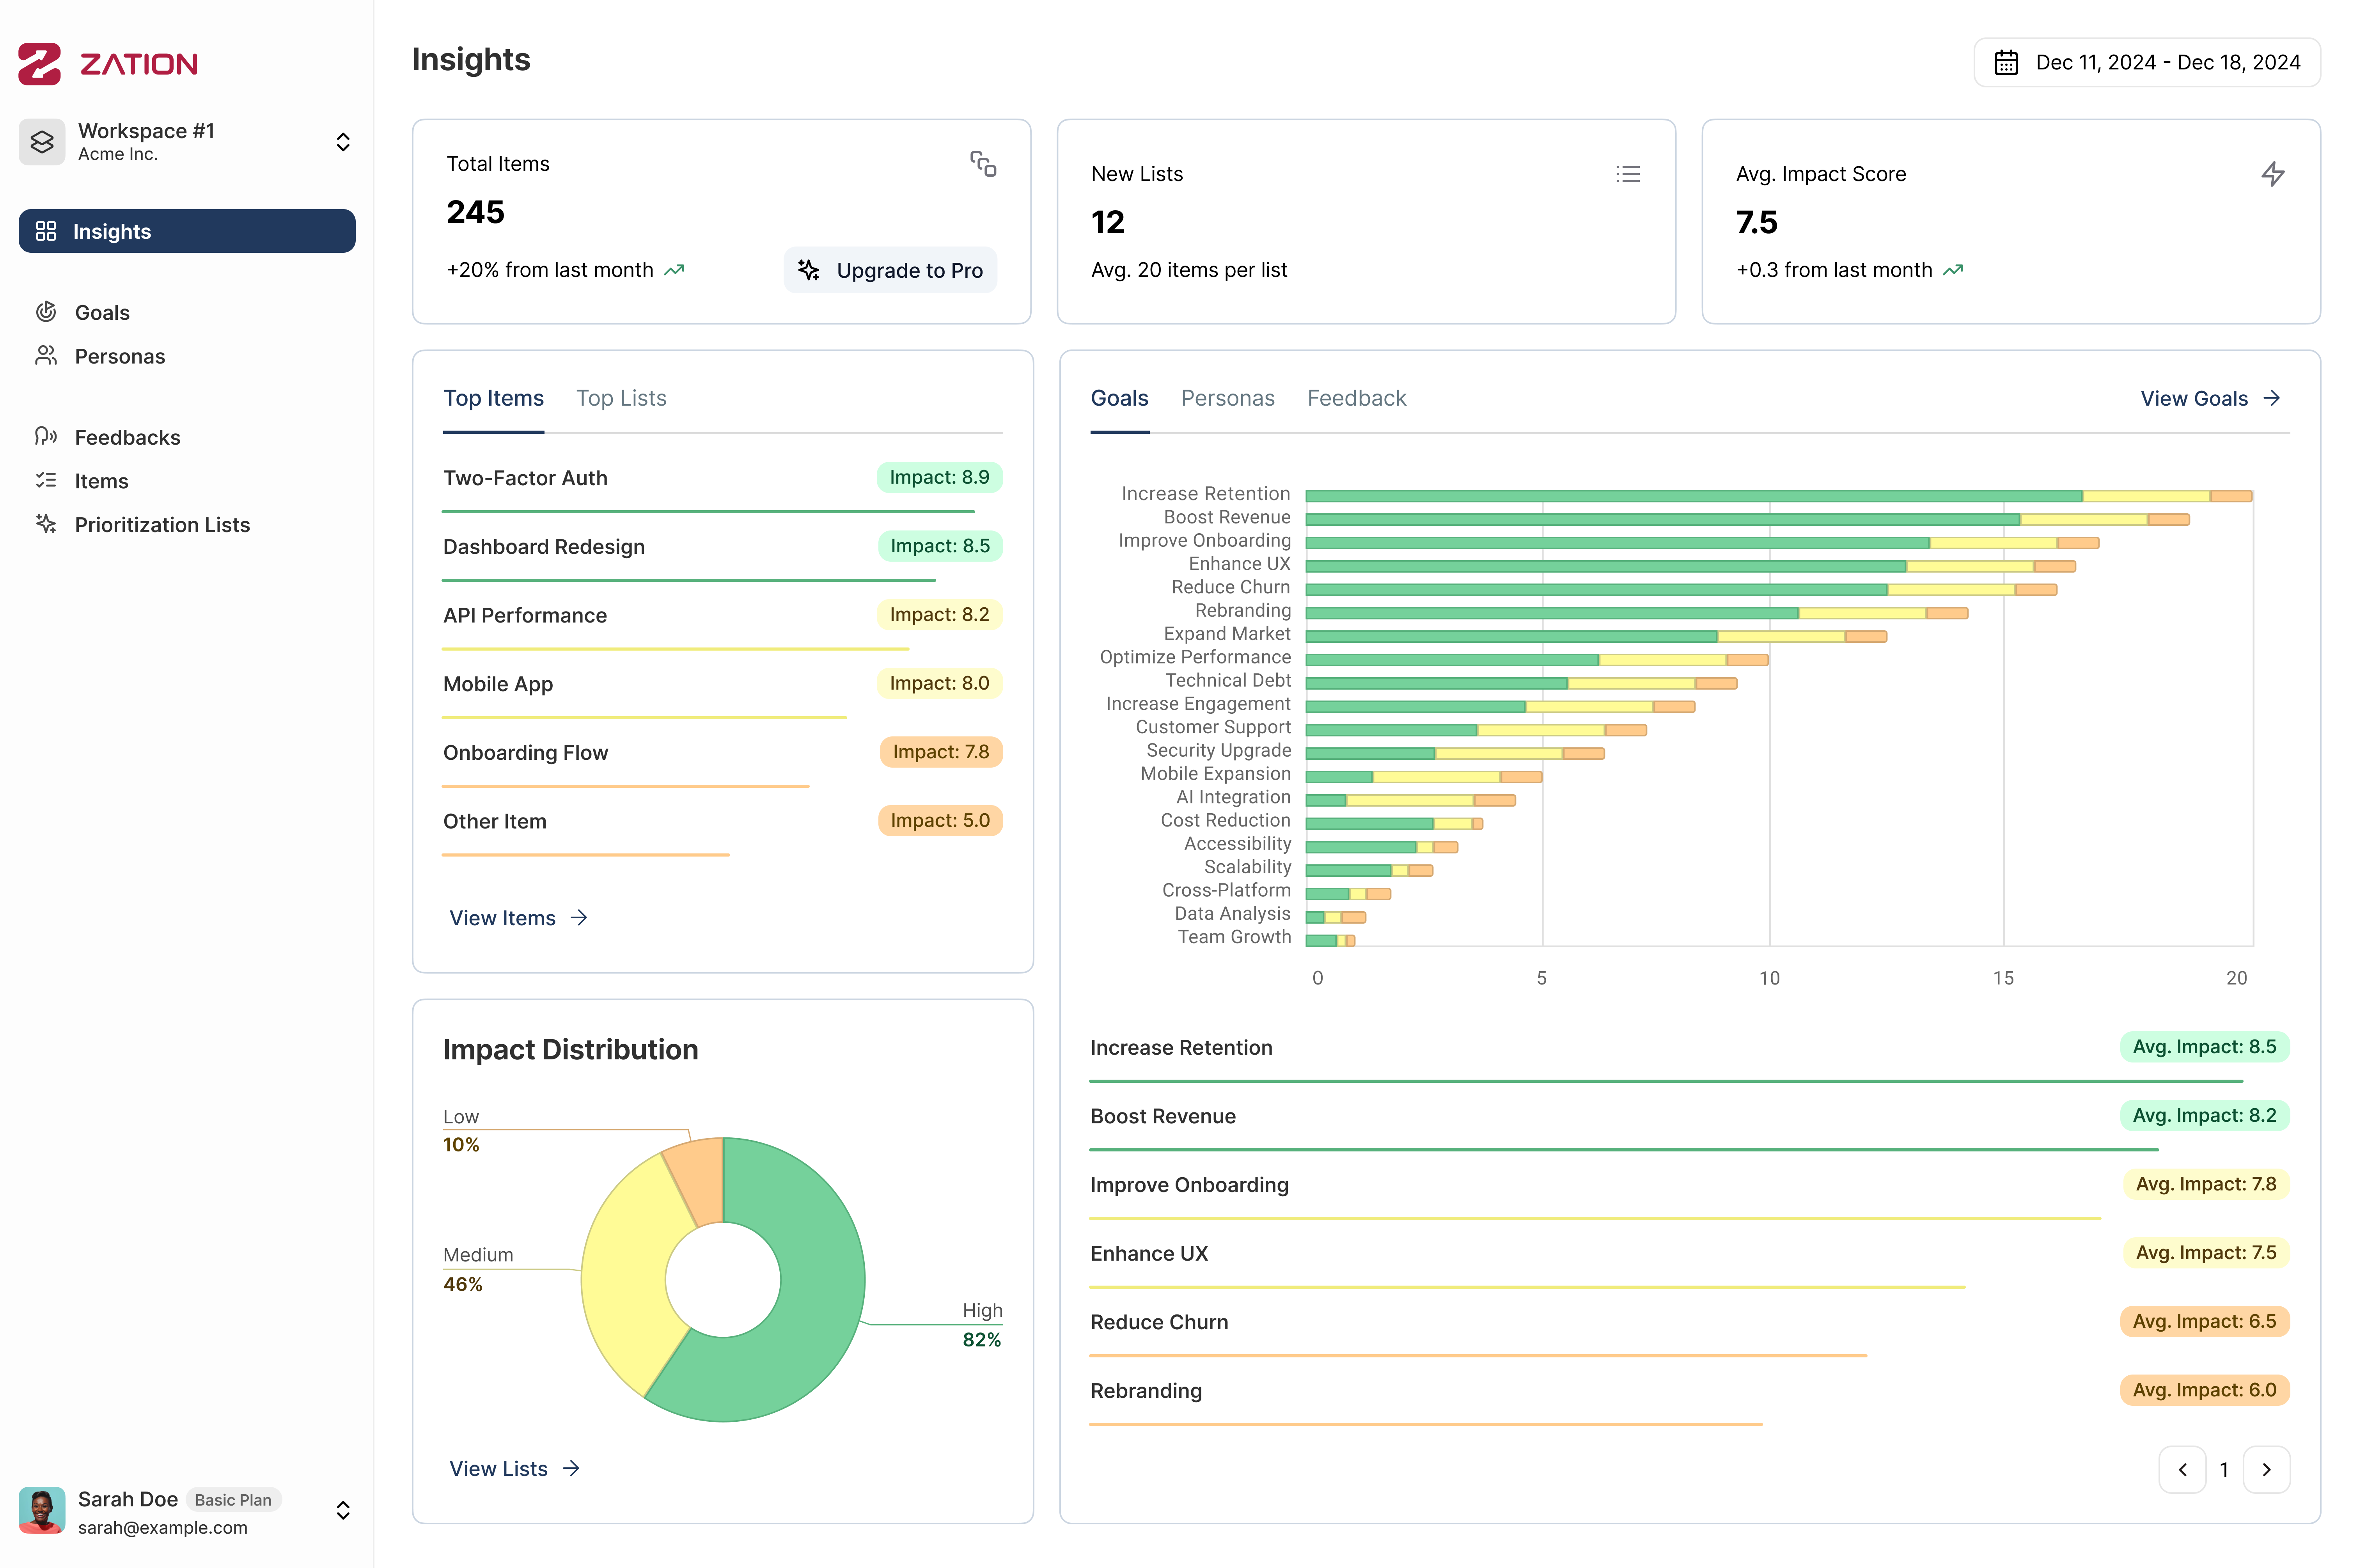The width and height of the screenshot is (2359, 1568).
Task: Open the Dec 11 - Dec 18 date picker
Action: coord(2146,62)
